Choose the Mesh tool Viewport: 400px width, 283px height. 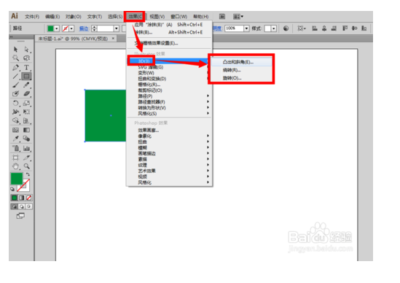(15, 130)
